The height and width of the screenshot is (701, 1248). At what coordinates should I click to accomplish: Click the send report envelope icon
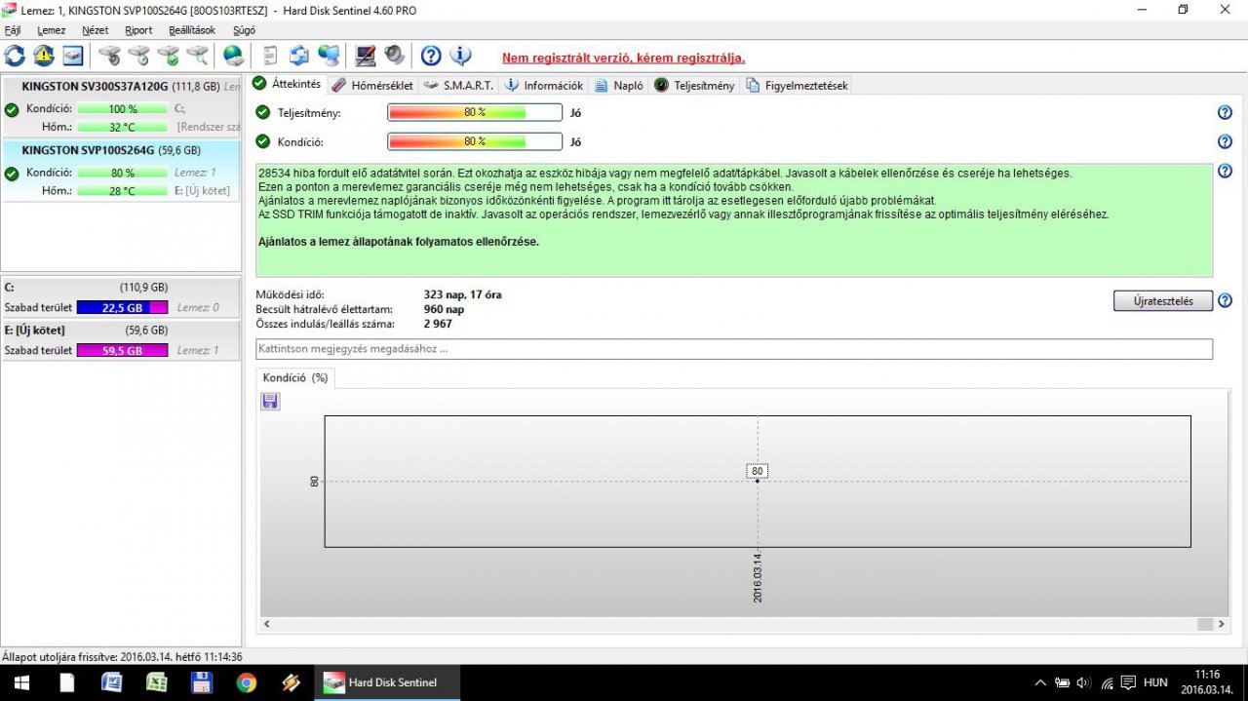pos(299,56)
